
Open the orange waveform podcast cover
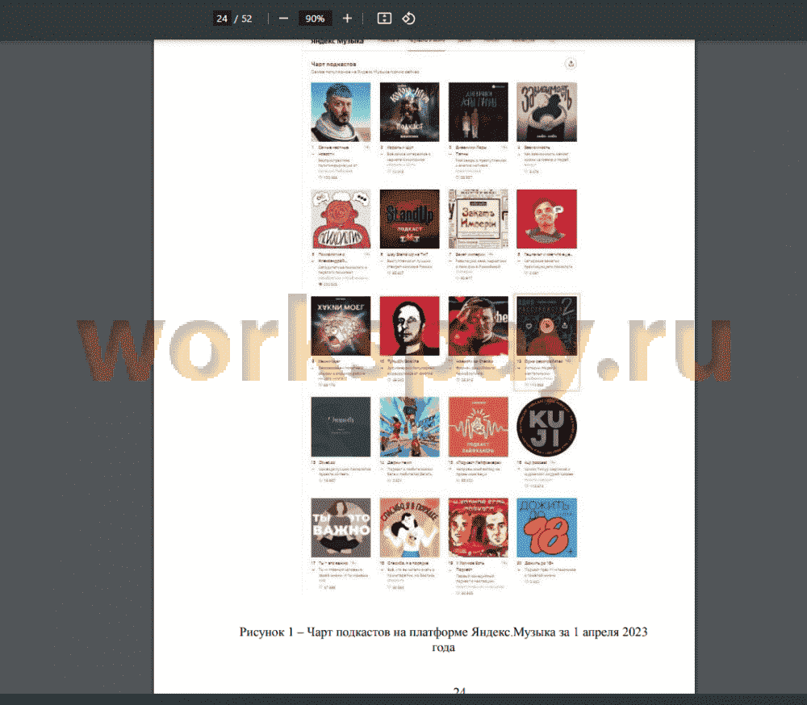click(x=478, y=428)
